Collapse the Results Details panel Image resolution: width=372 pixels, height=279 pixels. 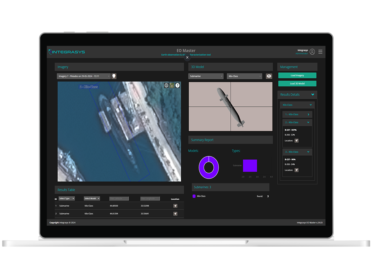[312, 95]
